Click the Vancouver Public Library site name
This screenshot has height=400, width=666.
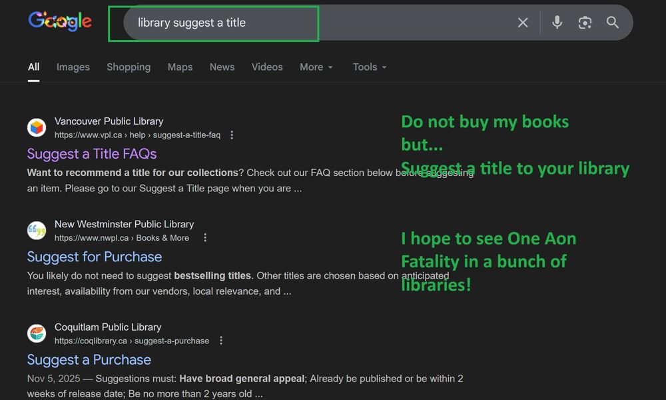109,121
